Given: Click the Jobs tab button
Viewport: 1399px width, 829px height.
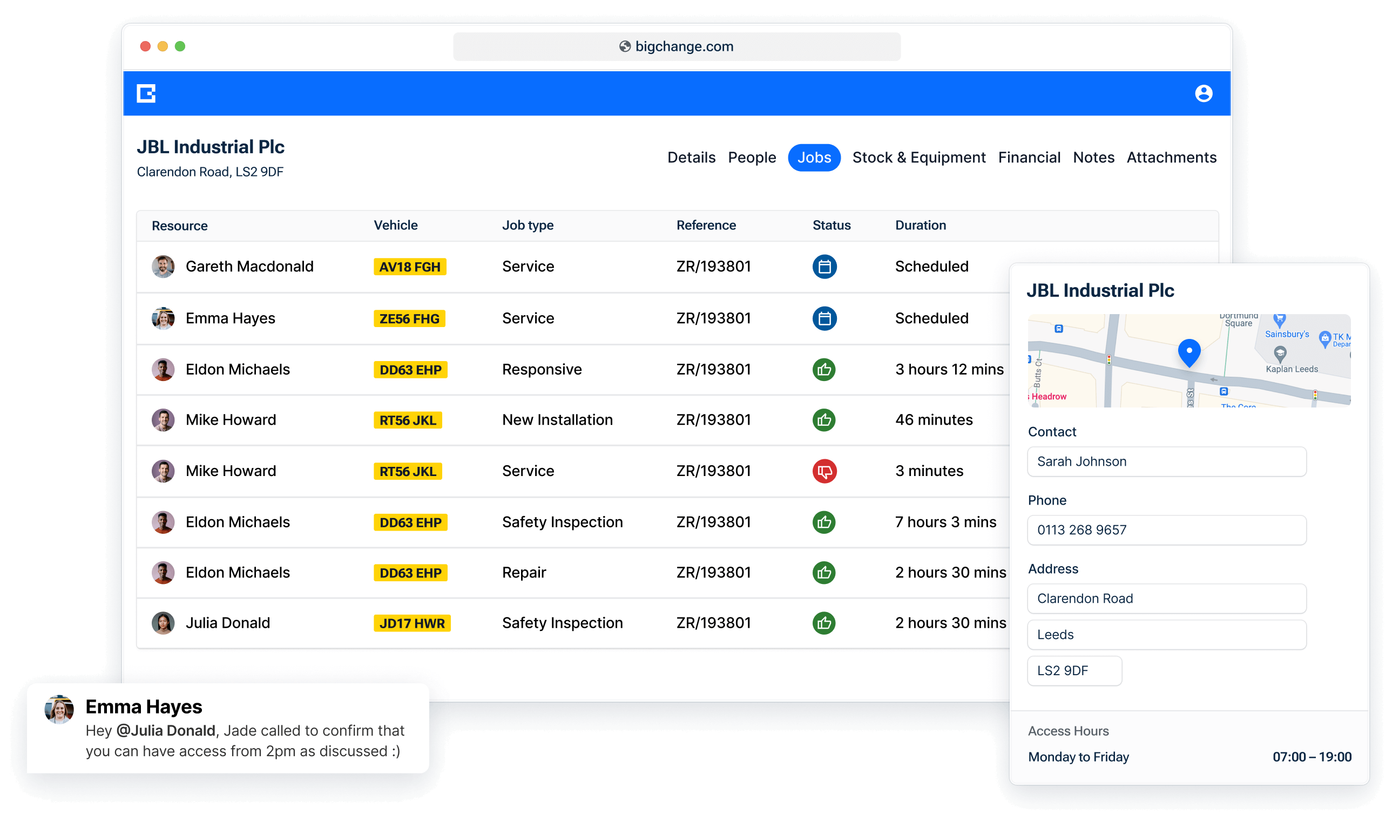Looking at the screenshot, I should (x=814, y=157).
